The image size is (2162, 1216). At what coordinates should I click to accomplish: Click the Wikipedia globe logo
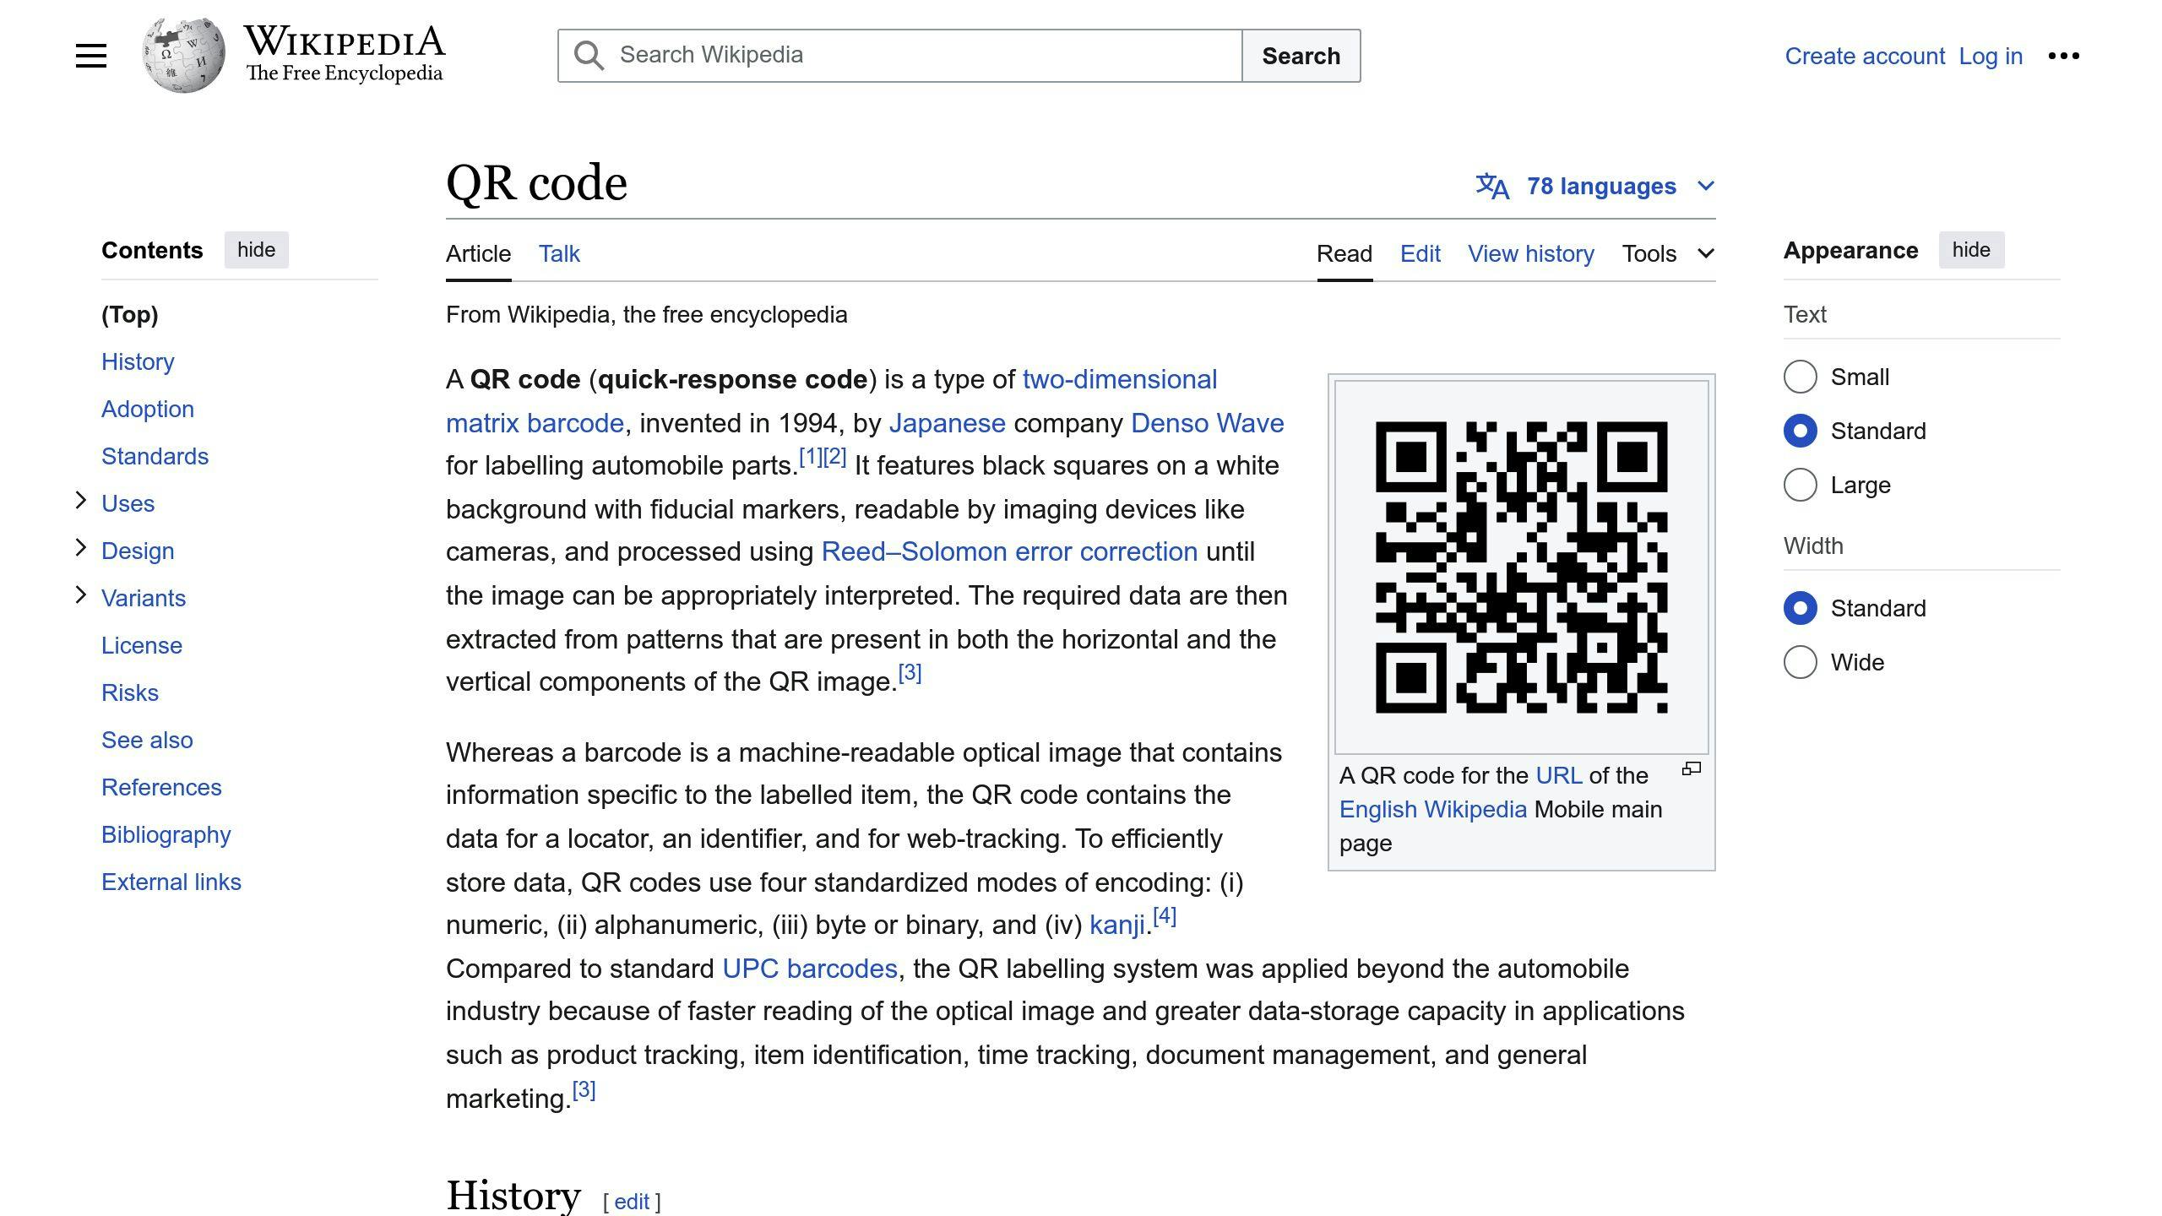(x=183, y=55)
